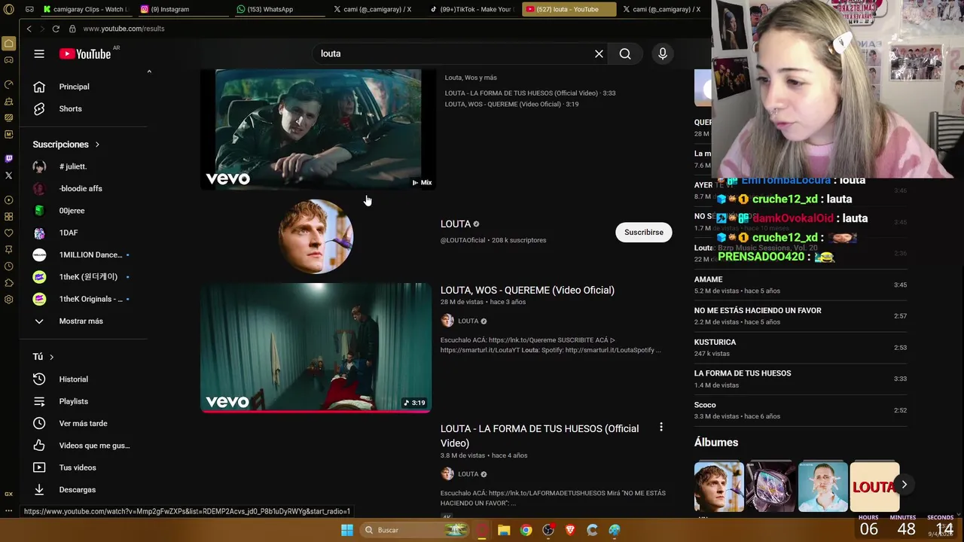Screen dimensions: 964x542
Task: Open LA FORMA DE TUS HUESOS video title
Action: pyautogui.click(x=539, y=435)
